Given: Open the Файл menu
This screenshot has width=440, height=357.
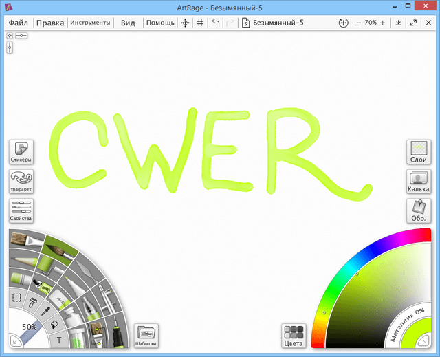Looking at the screenshot, I should (19, 23).
